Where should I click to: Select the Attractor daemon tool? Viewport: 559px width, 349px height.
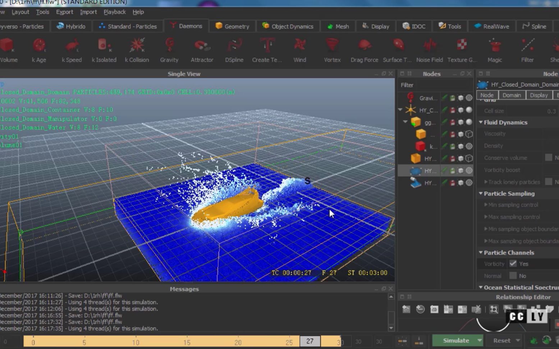click(x=201, y=50)
